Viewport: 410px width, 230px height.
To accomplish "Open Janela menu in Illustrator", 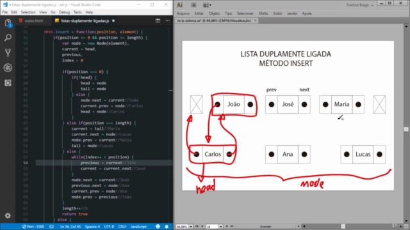I will (x=292, y=13).
